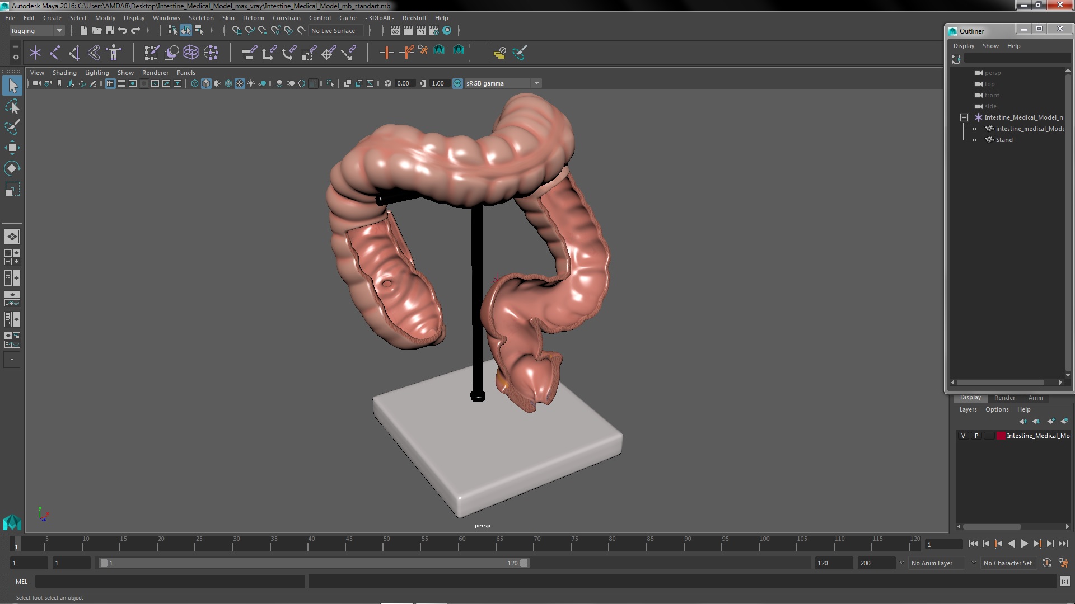Collapse the Intestine_Medical_Model outliner group
The image size is (1075, 604).
pyautogui.click(x=964, y=117)
